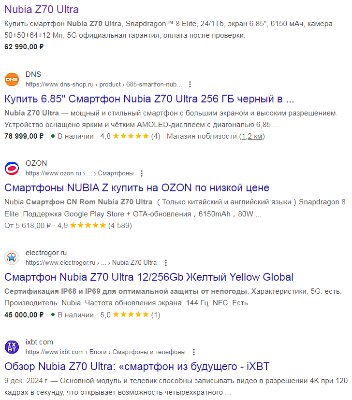Image resolution: width=352 pixels, height=400 pixels.
Task: Click the electrogor.ru source name
Action: (46, 253)
